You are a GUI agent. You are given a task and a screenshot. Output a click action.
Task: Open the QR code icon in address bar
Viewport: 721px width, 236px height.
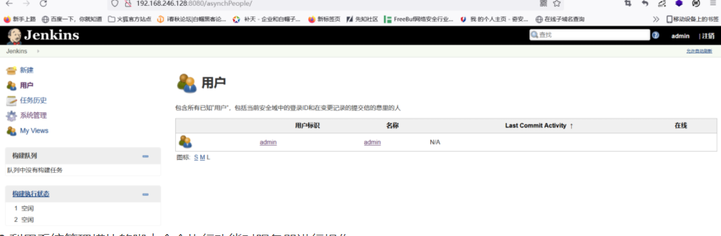544,3
